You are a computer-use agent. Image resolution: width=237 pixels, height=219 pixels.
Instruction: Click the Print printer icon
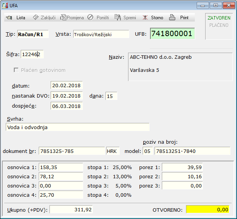click(173, 18)
